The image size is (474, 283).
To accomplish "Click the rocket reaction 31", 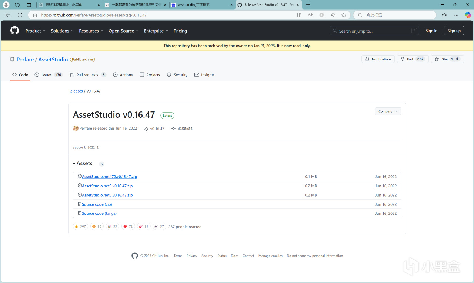I will (144, 226).
